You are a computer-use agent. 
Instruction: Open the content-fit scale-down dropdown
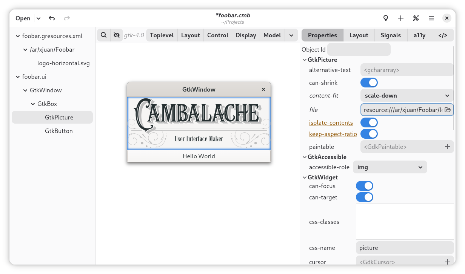pyautogui.click(x=407, y=96)
